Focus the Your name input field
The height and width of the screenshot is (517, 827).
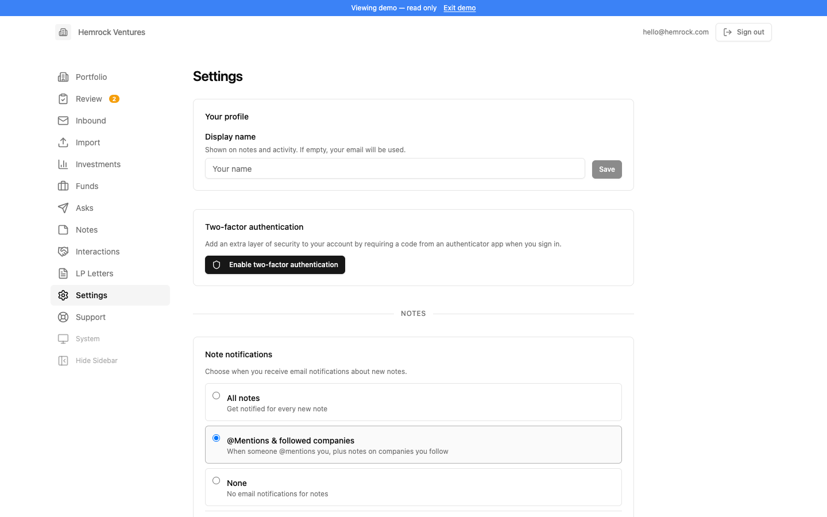395,169
